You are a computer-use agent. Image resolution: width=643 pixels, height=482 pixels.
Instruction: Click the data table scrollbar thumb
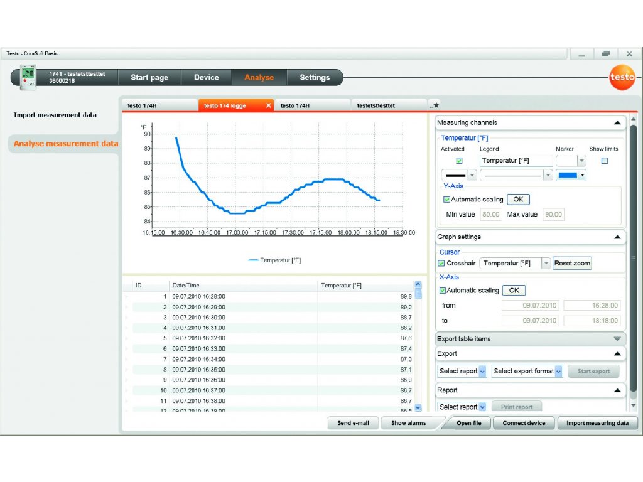[418, 294]
